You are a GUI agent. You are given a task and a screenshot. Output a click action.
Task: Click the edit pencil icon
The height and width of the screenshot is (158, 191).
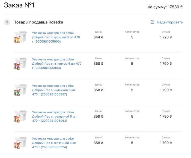point(152,22)
